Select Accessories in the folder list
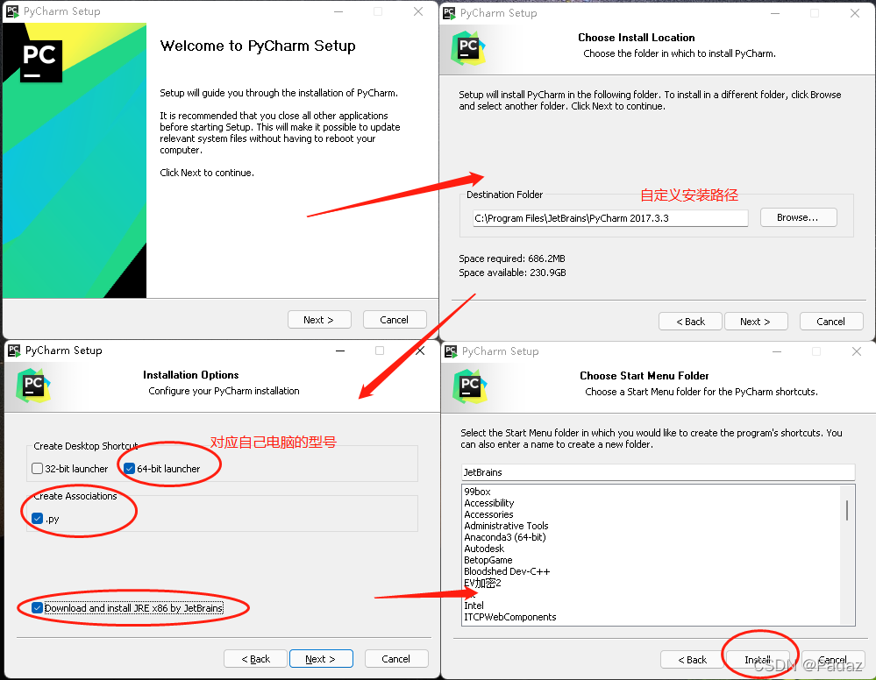The image size is (876, 680). pyautogui.click(x=488, y=514)
